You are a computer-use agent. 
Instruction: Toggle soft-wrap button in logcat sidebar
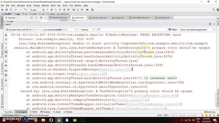[x=6, y=52]
